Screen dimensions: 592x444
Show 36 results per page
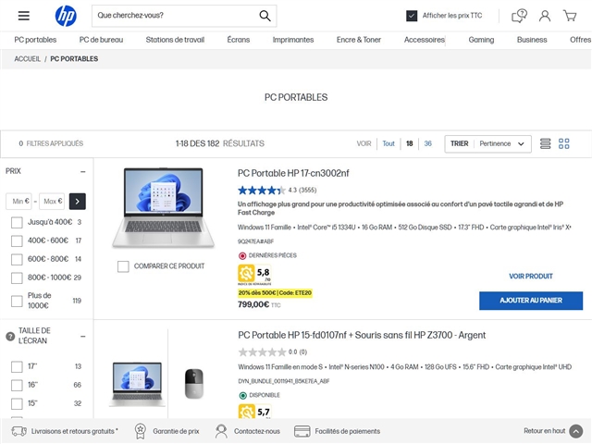pyautogui.click(x=427, y=143)
